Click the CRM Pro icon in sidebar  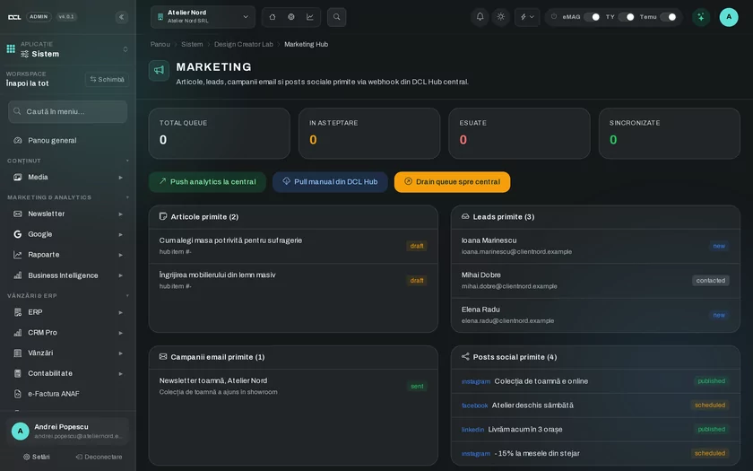(x=18, y=333)
